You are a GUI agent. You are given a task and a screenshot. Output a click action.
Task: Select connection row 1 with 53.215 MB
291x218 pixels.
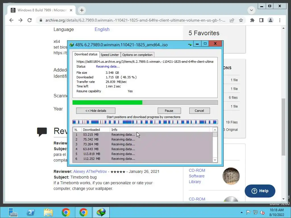[x=143, y=135]
